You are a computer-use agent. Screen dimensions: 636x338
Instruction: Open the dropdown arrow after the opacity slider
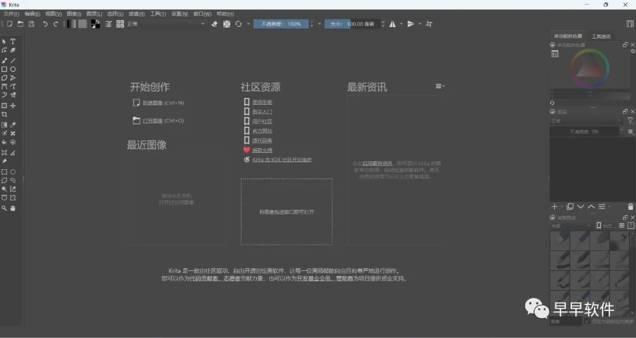(320, 24)
